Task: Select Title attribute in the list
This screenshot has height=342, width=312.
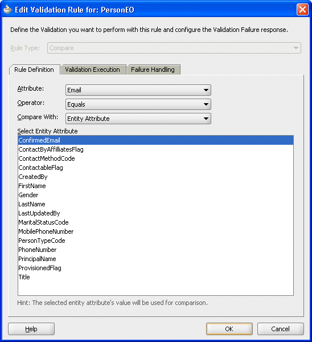Action: pyautogui.click(x=155, y=277)
